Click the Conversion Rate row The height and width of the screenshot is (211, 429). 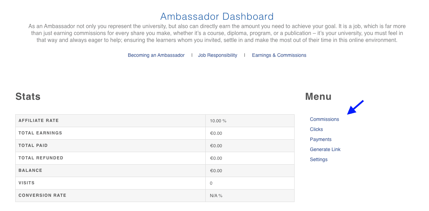155,195
